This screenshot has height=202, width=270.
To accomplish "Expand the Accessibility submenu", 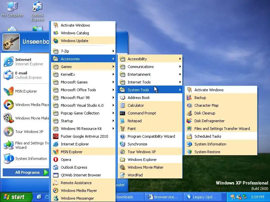I will pyautogui.click(x=150, y=59).
